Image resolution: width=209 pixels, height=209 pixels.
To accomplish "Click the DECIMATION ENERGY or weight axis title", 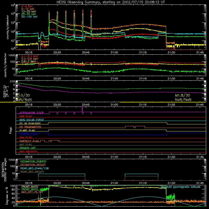I will 4,170.
